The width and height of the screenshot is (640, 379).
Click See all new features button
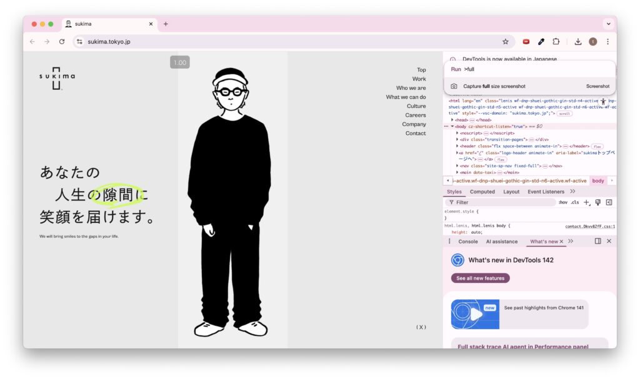(x=480, y=278)
